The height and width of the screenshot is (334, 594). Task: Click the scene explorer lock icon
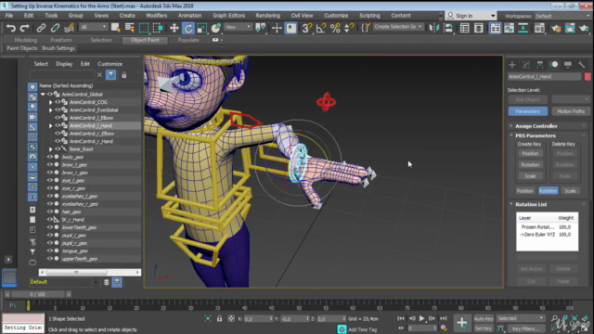[x=123, y=75]
